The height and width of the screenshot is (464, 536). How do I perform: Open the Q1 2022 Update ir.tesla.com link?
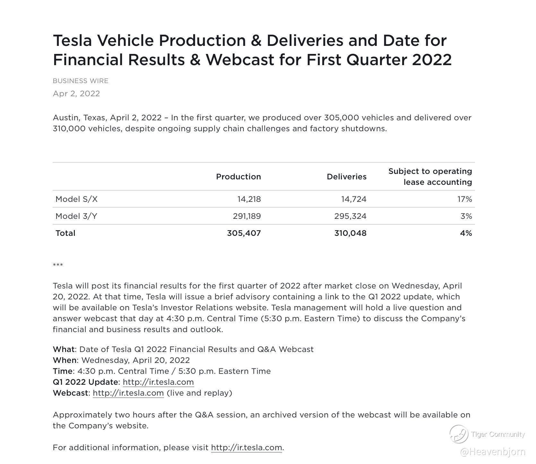pos(158,382)
